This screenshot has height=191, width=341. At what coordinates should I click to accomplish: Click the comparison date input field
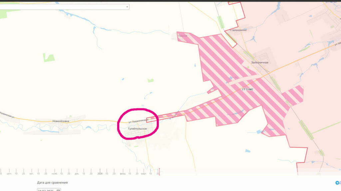(x=46, y=190)
